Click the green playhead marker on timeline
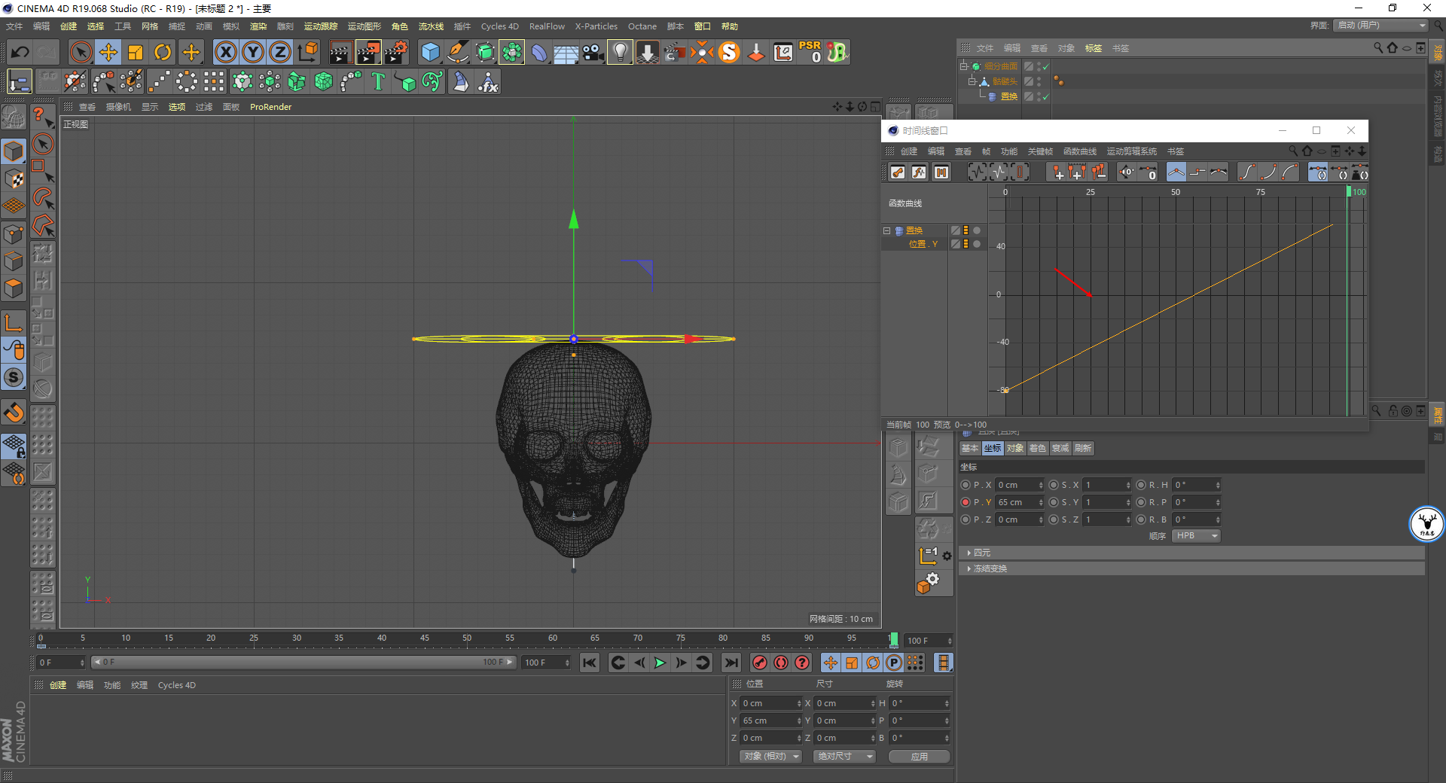Screen dimensions: 1446x783 click(x=894, y=640)
